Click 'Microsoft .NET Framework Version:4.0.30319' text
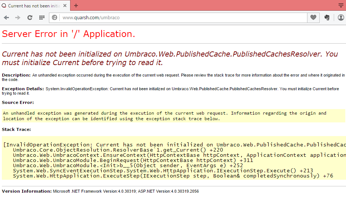The width and height of the screenshot is (346, 203). 95,191
